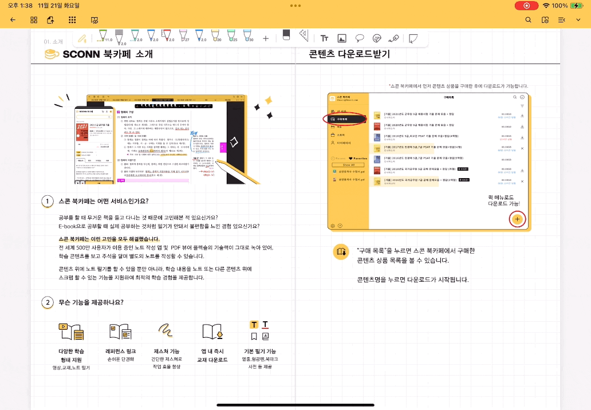Viewport: 591px width, 410px height.
Task: Tap the share and export icon
Action: click(x=50, y=20)
